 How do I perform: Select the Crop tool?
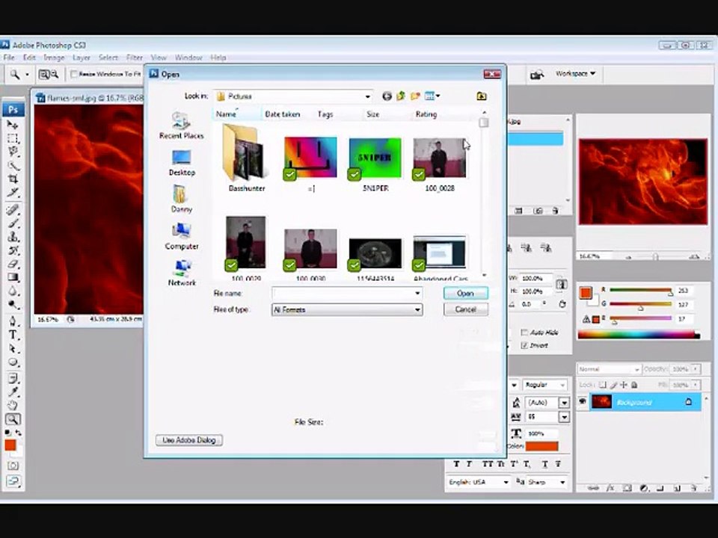coord(13,179)
